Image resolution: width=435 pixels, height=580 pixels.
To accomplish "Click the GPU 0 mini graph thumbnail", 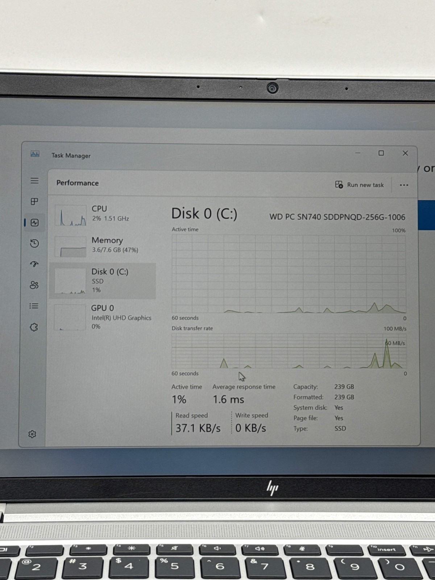I will point(70,317).
